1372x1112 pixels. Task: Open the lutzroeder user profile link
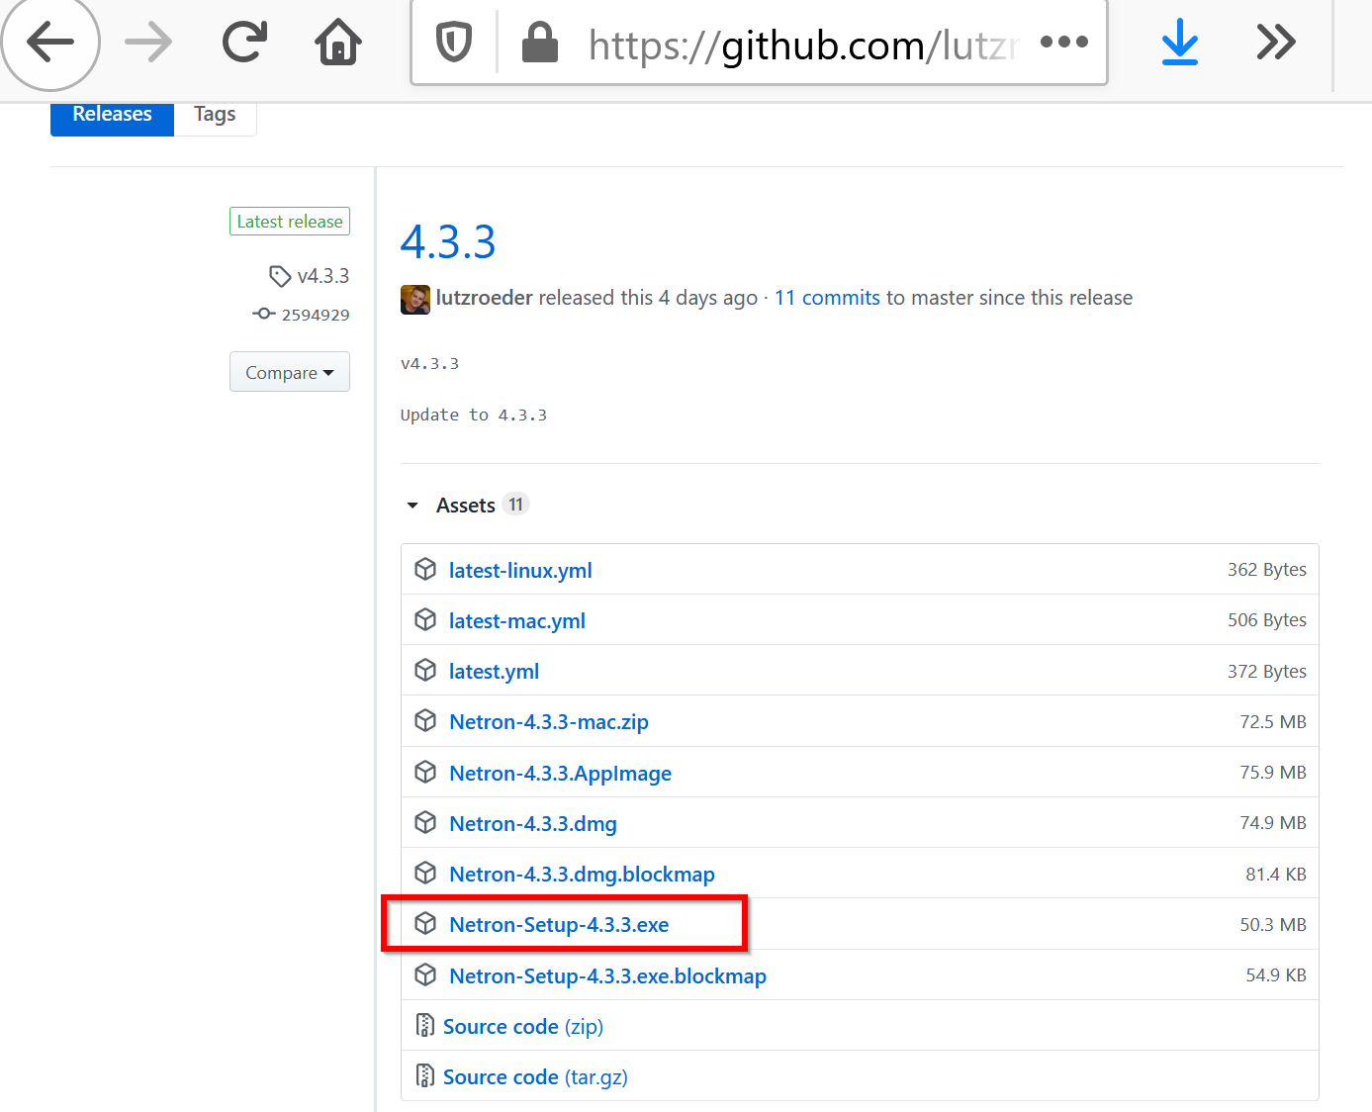click(x=485, y=298)
